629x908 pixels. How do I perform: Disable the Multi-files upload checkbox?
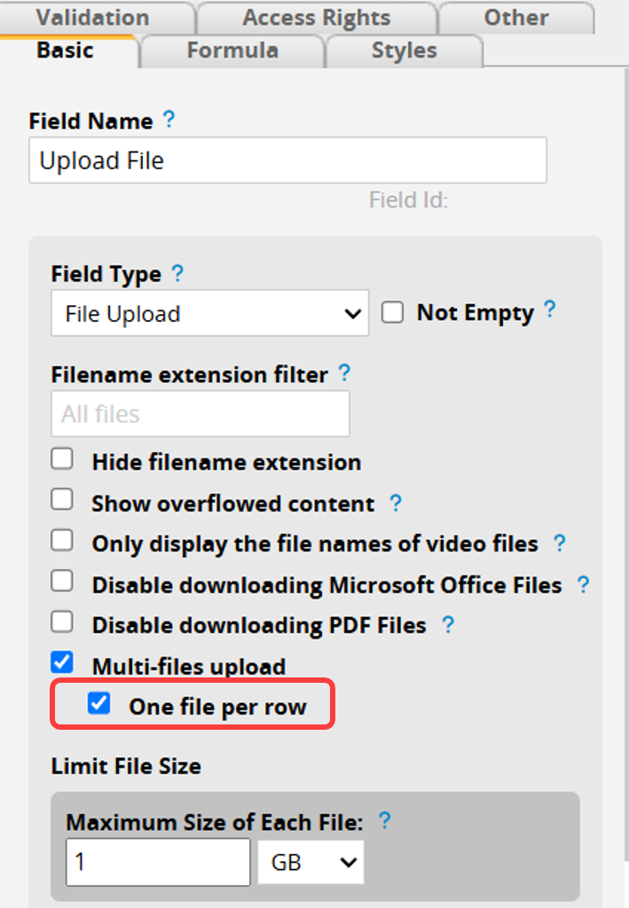click(62, 662)
